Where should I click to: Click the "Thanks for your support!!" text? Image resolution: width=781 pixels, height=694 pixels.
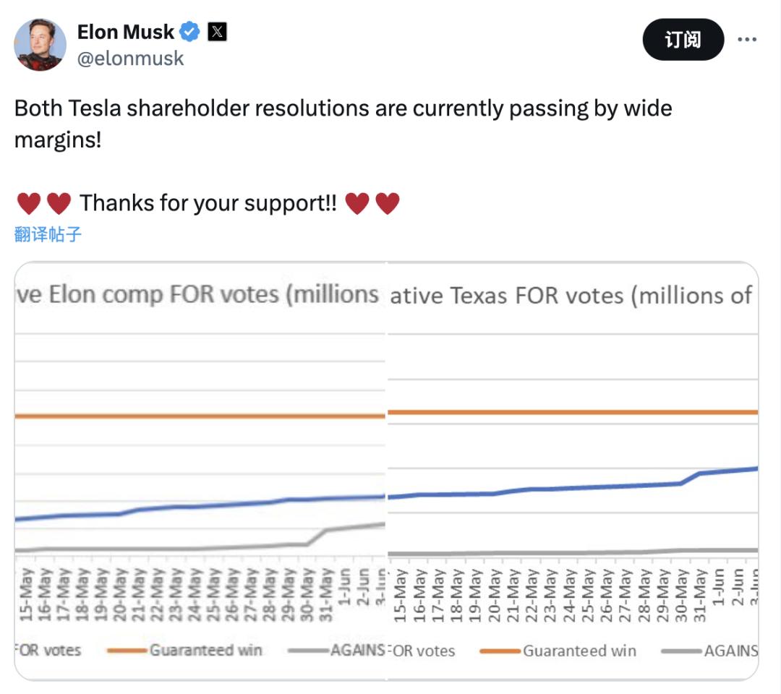tap(208, 204)
